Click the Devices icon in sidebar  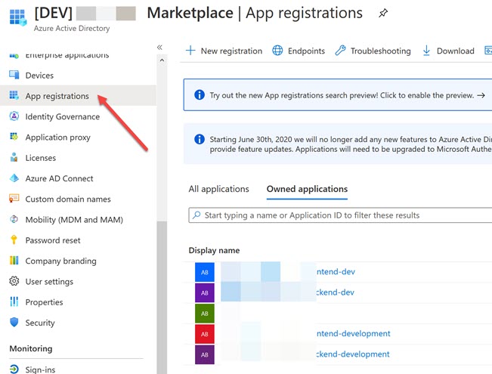(14, 75)
